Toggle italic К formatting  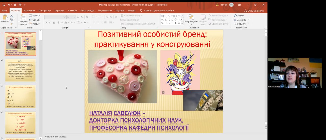click(50, 23)
